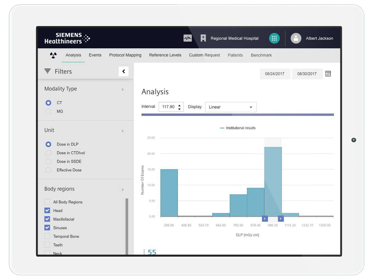
Task: Click the activity monitor waveform icon
Action: [x=188, y=38]
